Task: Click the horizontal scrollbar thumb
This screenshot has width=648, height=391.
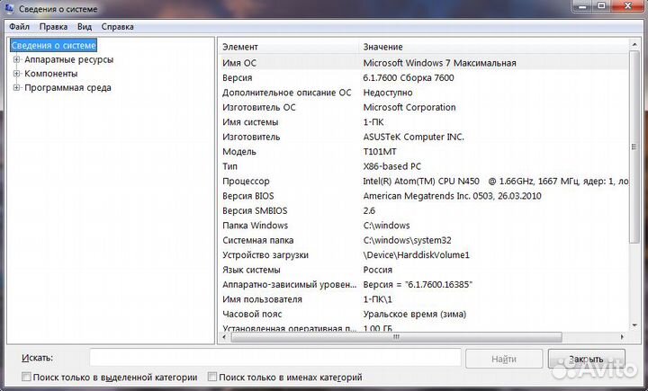Action: pyautogui.click(x=396, y=337)
